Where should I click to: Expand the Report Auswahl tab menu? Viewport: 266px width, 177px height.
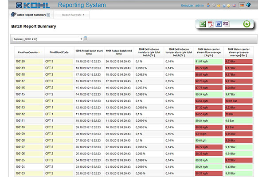(x=84, y=15)
